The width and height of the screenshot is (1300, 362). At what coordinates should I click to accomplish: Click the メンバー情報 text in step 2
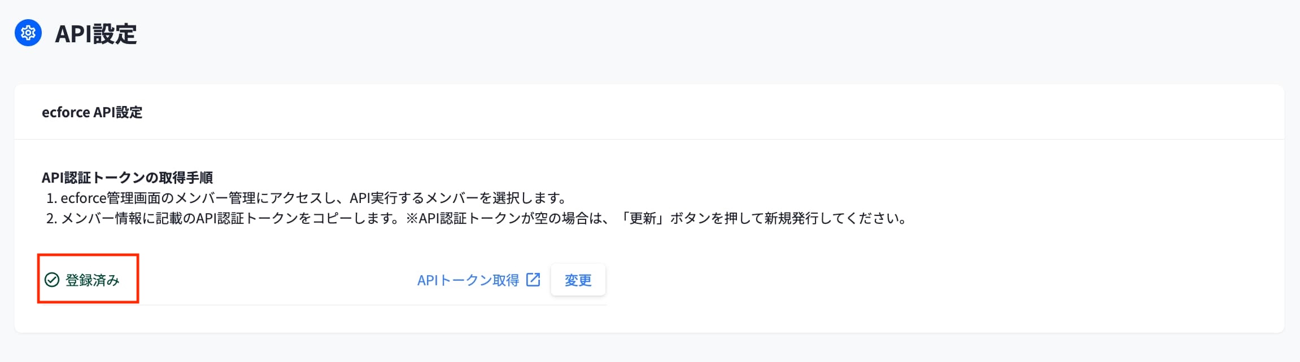tap(101, 218)
